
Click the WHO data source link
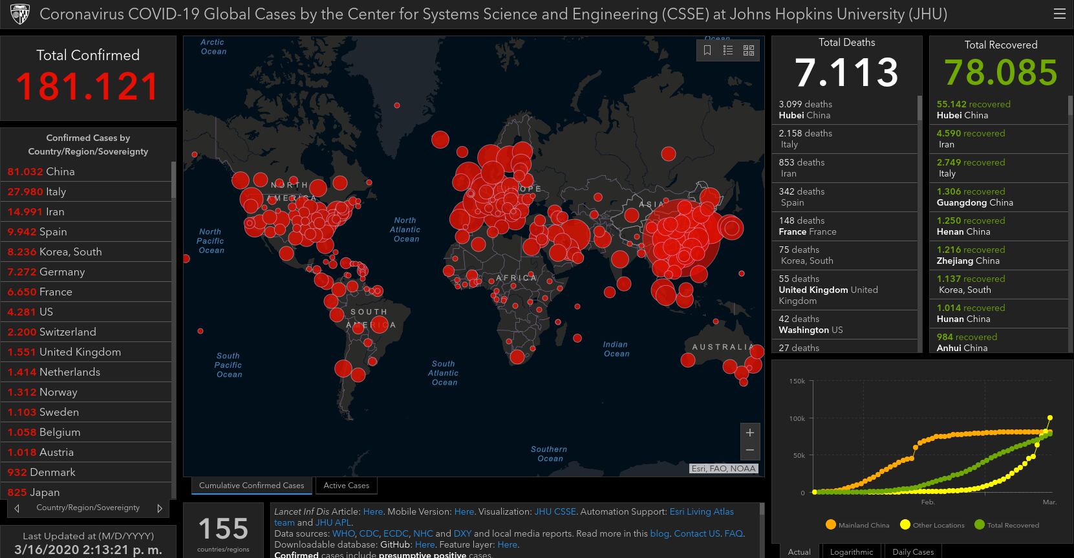pyautogui.click(x=343, y=533)
